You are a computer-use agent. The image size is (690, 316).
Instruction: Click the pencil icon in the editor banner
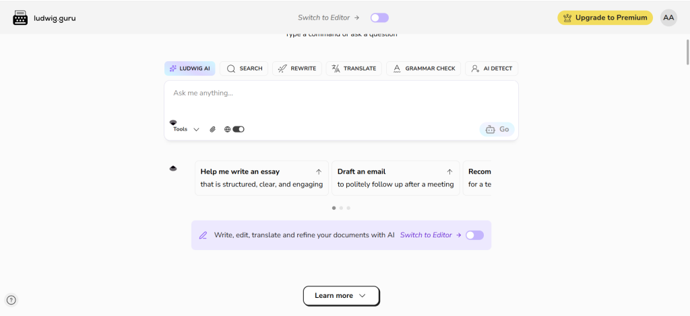click(203, 235)
